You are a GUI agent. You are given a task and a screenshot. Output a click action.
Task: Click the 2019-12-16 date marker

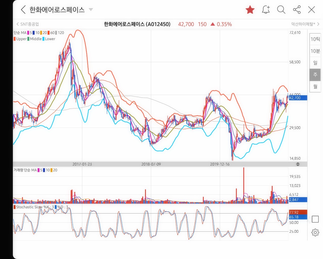point(220,164)
